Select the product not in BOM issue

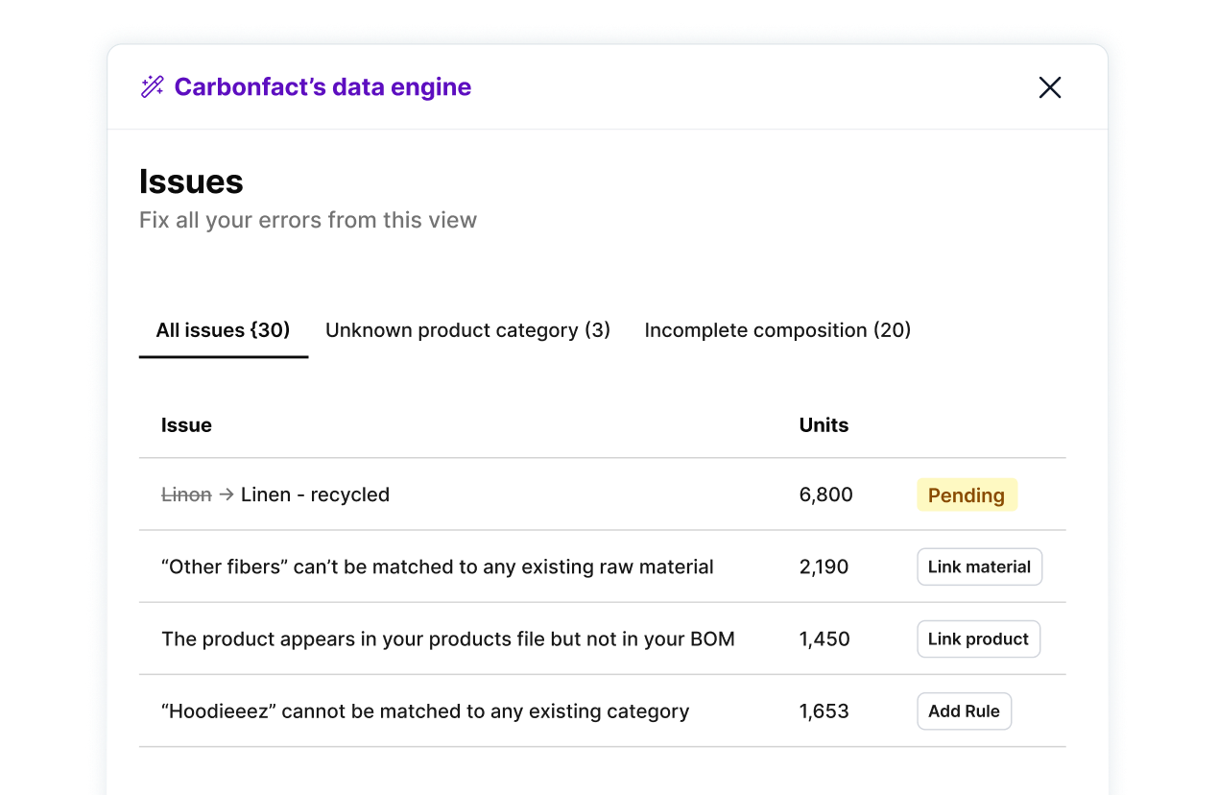pyautogui.click(x=447, y=639)
